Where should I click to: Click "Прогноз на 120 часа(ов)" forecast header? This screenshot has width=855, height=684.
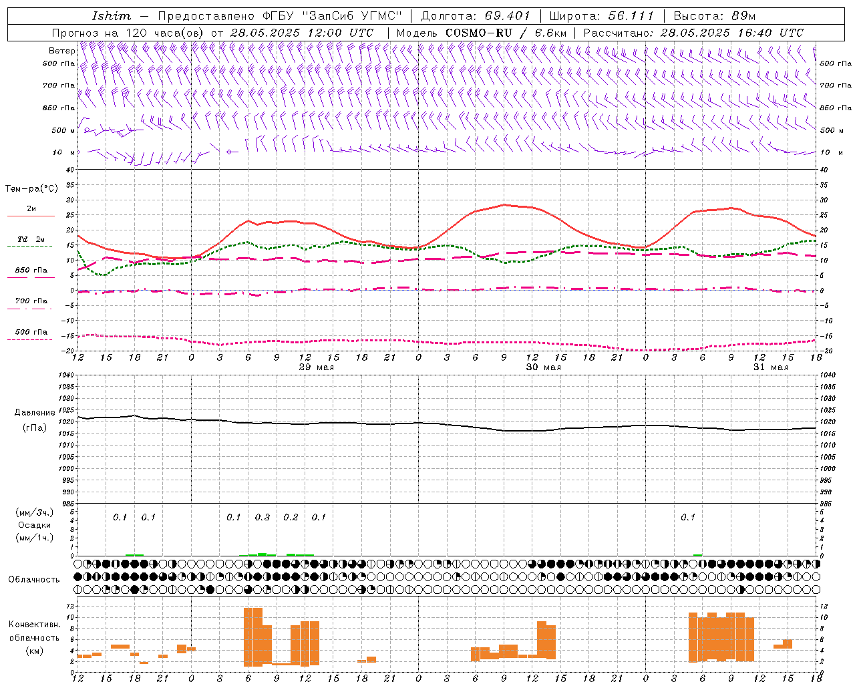click(128, 33)
